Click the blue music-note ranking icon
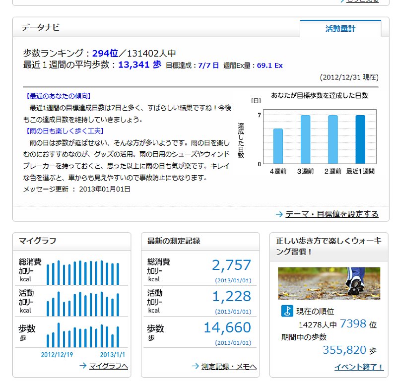Screen dimensions: 397x384 pyautogui.click(x=286, y=311)
